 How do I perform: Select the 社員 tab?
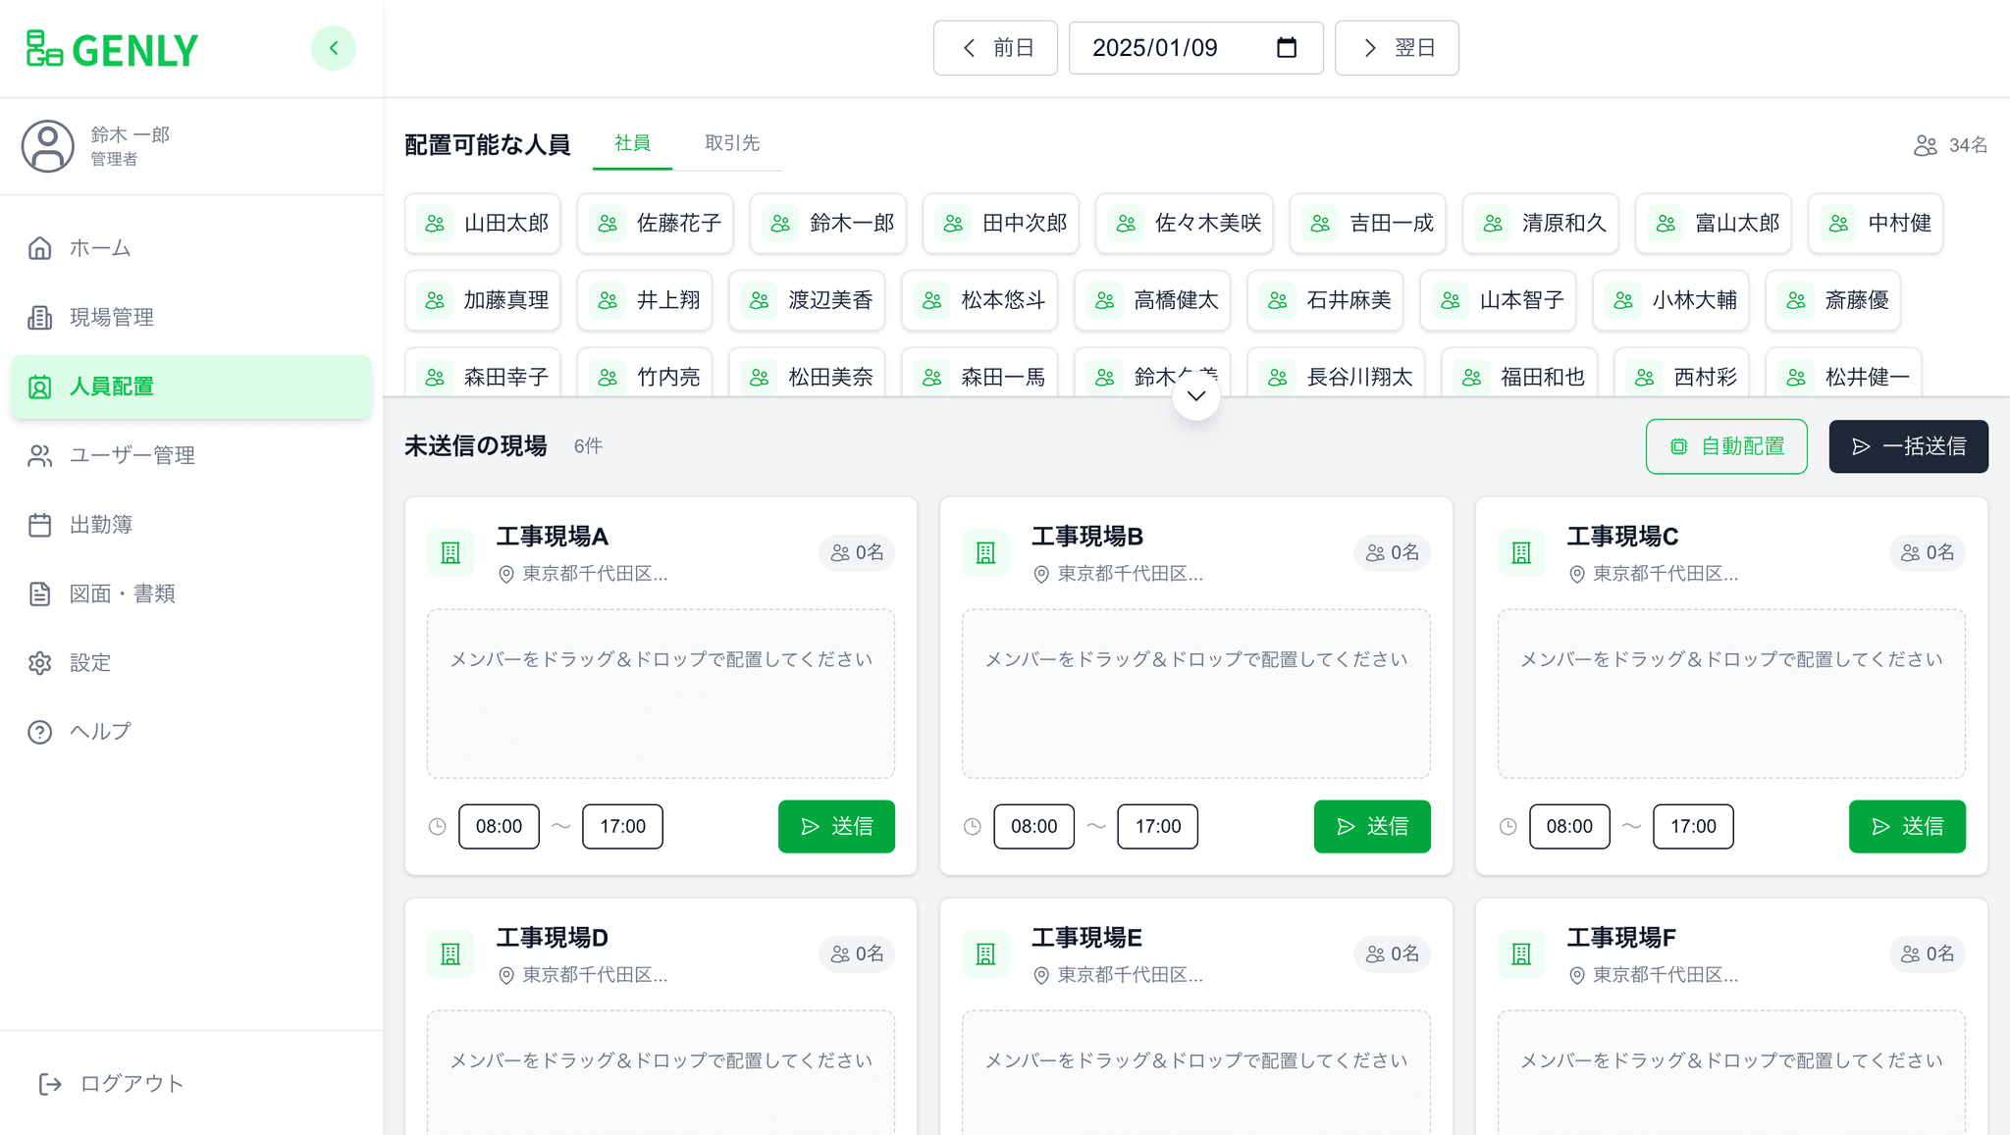click(632, 142)
